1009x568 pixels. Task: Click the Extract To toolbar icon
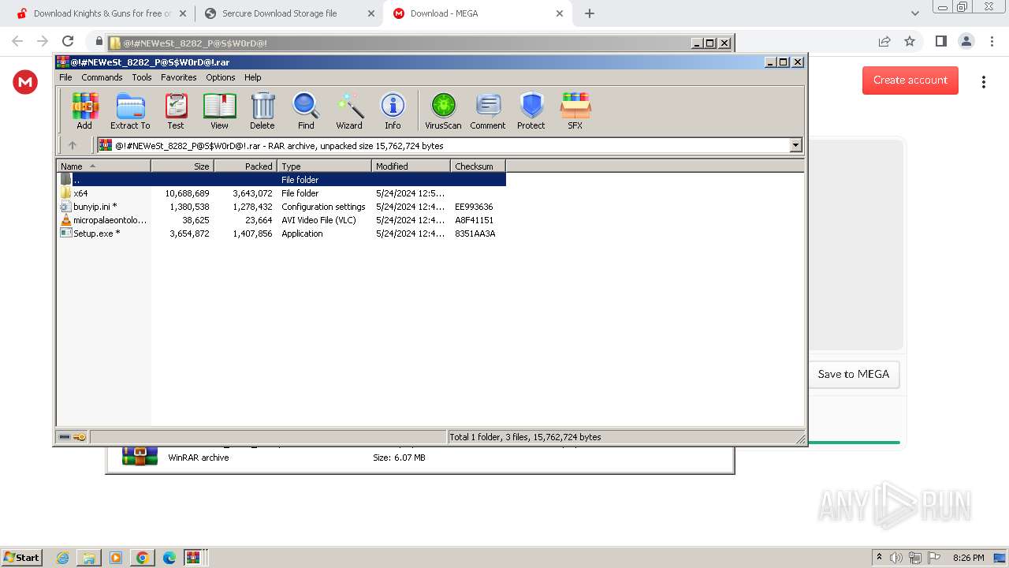(x=130, y=110)
